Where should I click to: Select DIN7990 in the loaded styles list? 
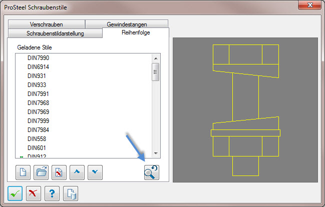[x=39, y=58]
